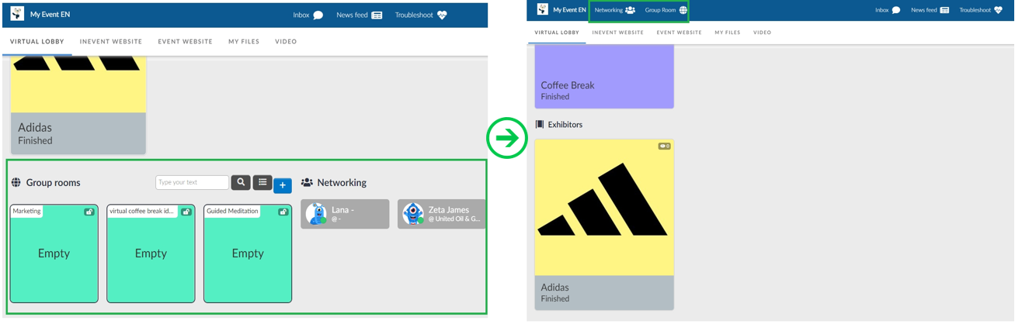Click Zeta James's avatar in Networking list

[413, 214]
